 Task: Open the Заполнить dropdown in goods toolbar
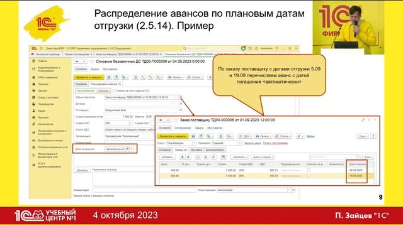point(239,157)
